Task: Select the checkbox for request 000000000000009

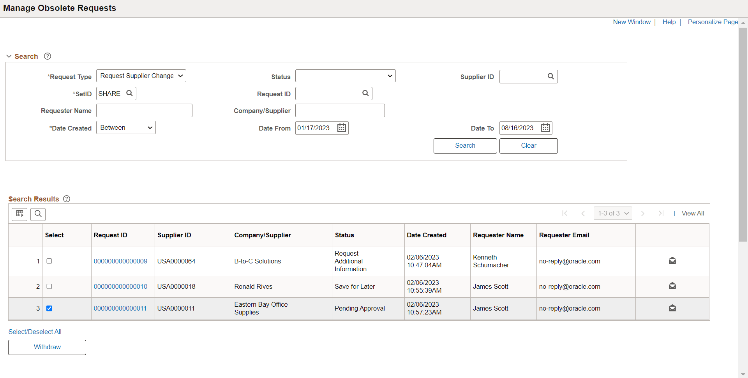Action: [49, 261]
